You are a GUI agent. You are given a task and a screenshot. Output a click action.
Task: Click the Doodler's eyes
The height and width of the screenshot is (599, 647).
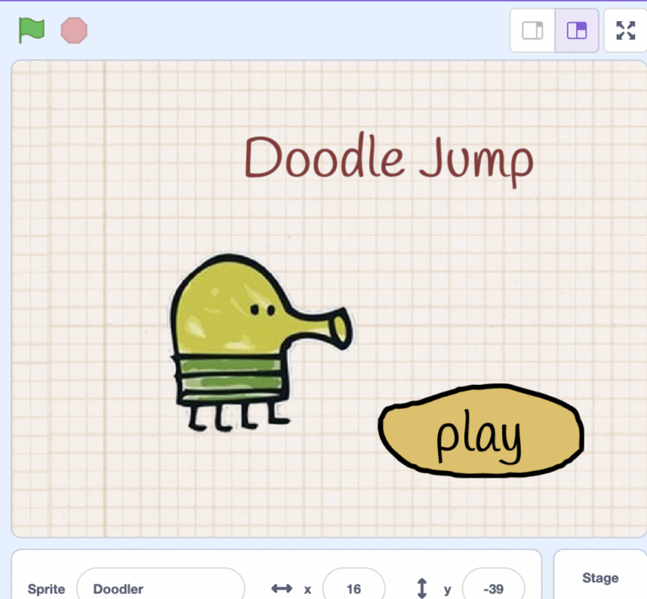(x=262, y=311)
